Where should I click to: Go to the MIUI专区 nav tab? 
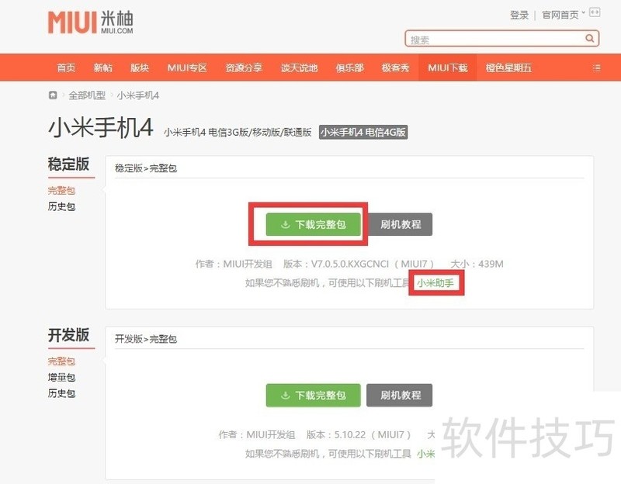pos(187,67)
